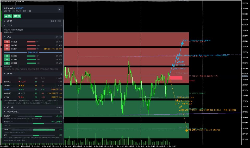Click the +1 強気 technical summary value

click(59, 108)
